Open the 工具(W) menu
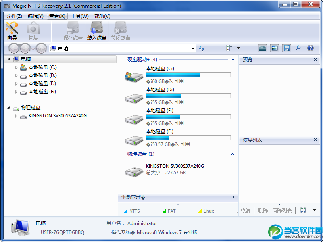 click(80, 16)
